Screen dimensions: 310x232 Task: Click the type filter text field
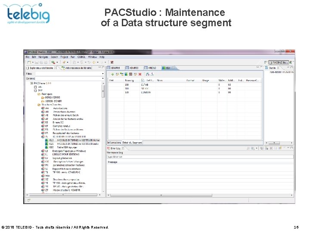(x=200, y=157)
